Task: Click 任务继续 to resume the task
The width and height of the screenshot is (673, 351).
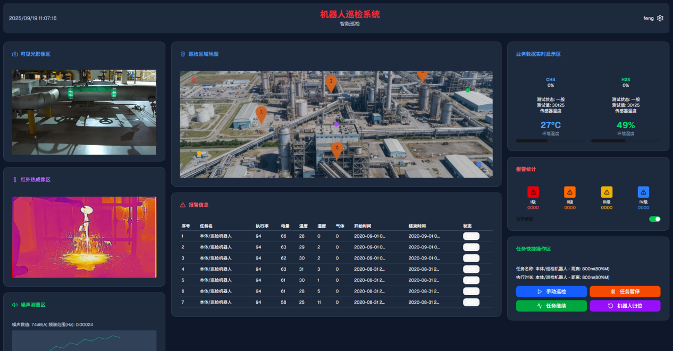Action: point(551,306)
